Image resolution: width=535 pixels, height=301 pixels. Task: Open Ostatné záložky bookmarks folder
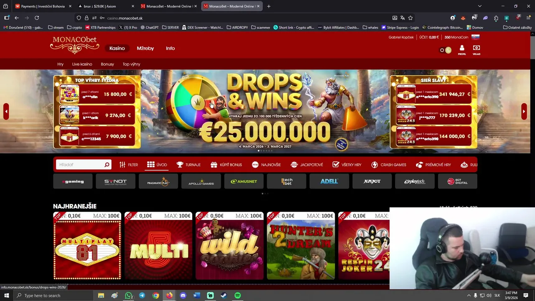coord(517,28)
